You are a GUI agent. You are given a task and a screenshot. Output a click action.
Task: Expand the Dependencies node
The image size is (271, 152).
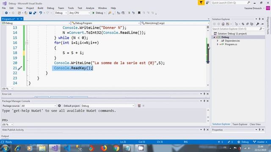click(x=218, y=41)
